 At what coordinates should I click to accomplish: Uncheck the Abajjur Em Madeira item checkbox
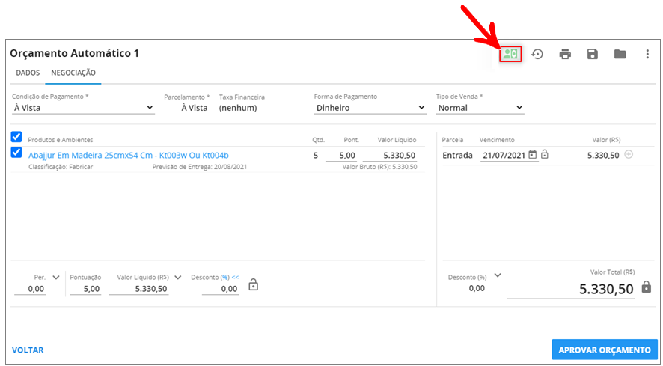pos(16,153)
